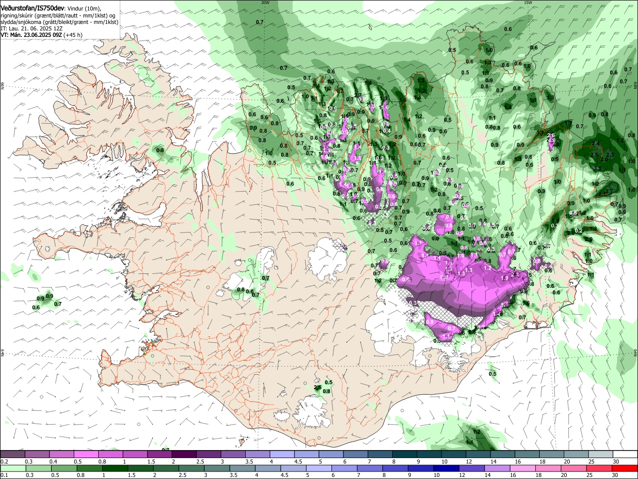Click the 0.1 label under the bottom legend row
638x479 pixels.
[3, 475]
